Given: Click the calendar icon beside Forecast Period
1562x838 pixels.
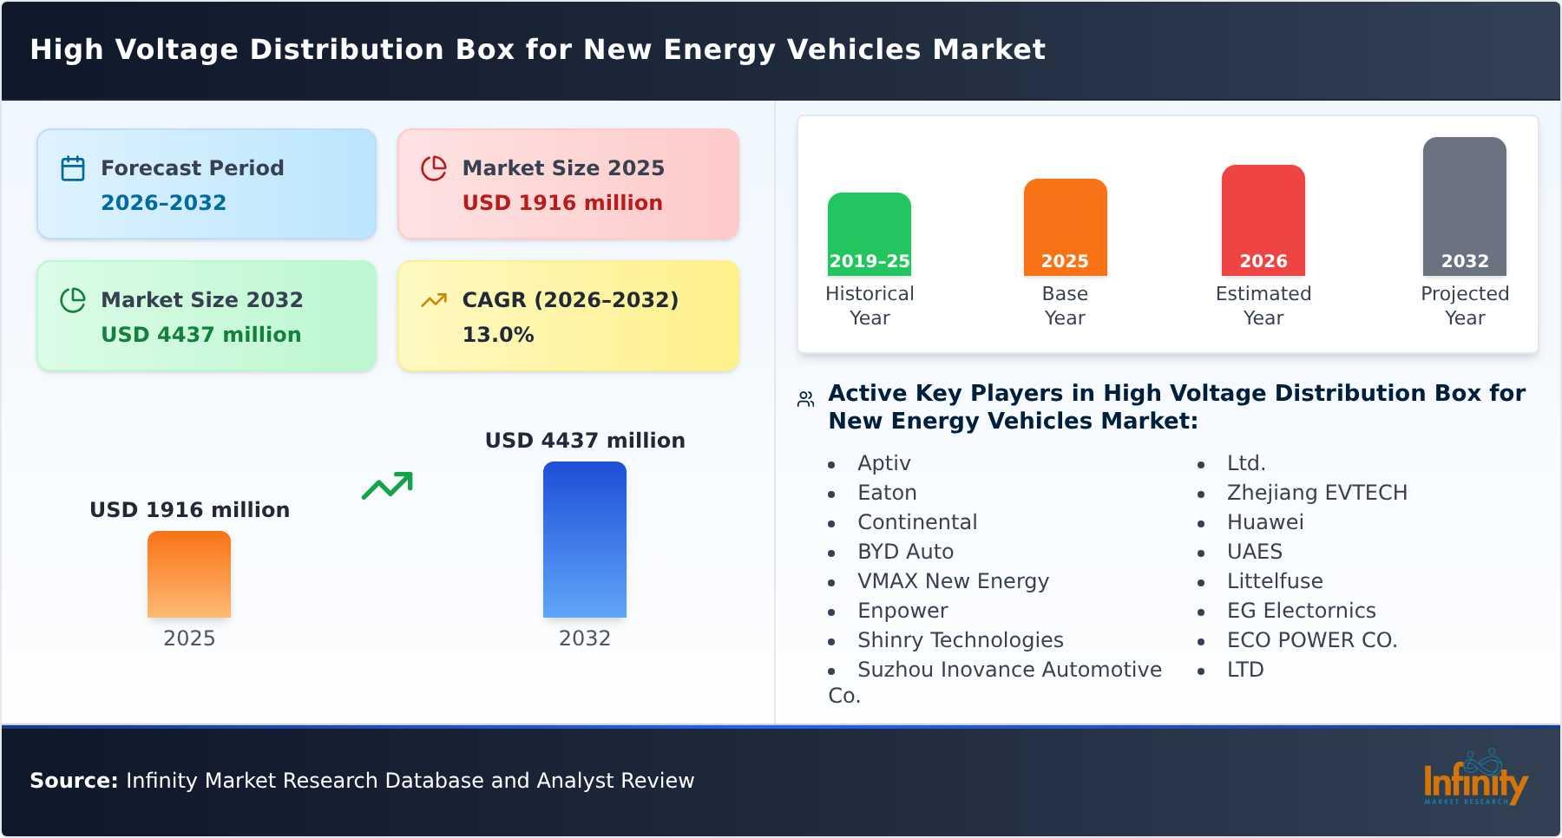Looking at the screenshot, I should (73, 168).
